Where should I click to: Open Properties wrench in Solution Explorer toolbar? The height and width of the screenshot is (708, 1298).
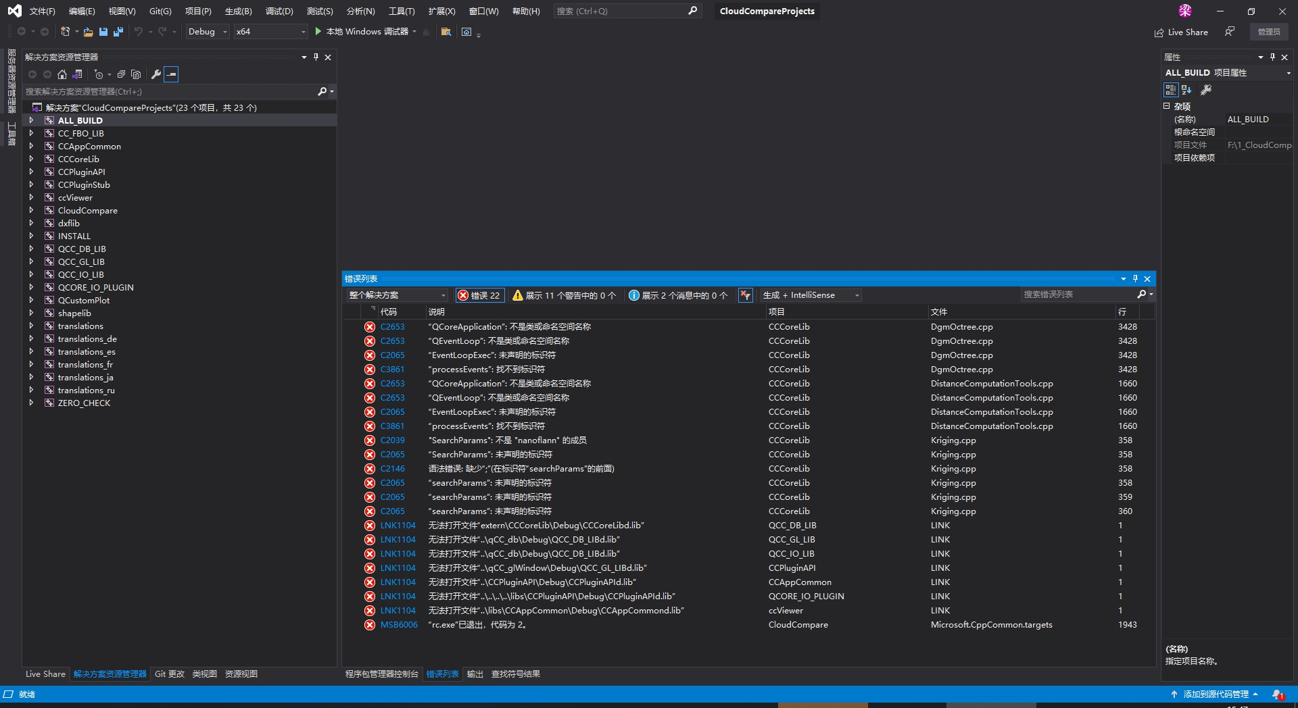click(x=156, y=74)
